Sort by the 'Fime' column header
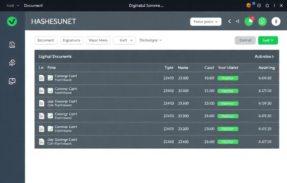The height and width of the screenshot is (183, 287). coord(51,68)
